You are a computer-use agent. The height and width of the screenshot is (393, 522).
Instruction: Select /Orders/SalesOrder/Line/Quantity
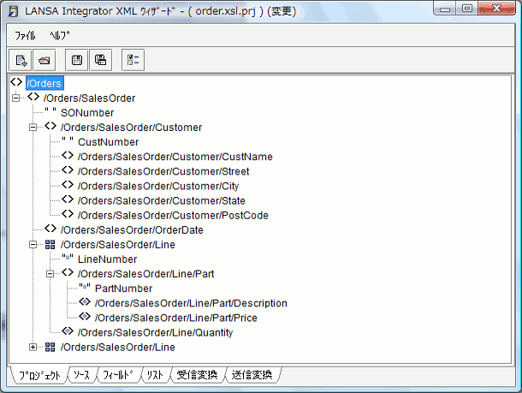tap(155, 333)
